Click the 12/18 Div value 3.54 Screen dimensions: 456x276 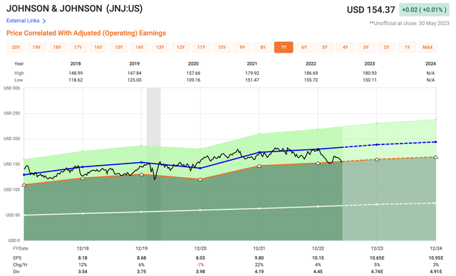[x=83, y=272]
